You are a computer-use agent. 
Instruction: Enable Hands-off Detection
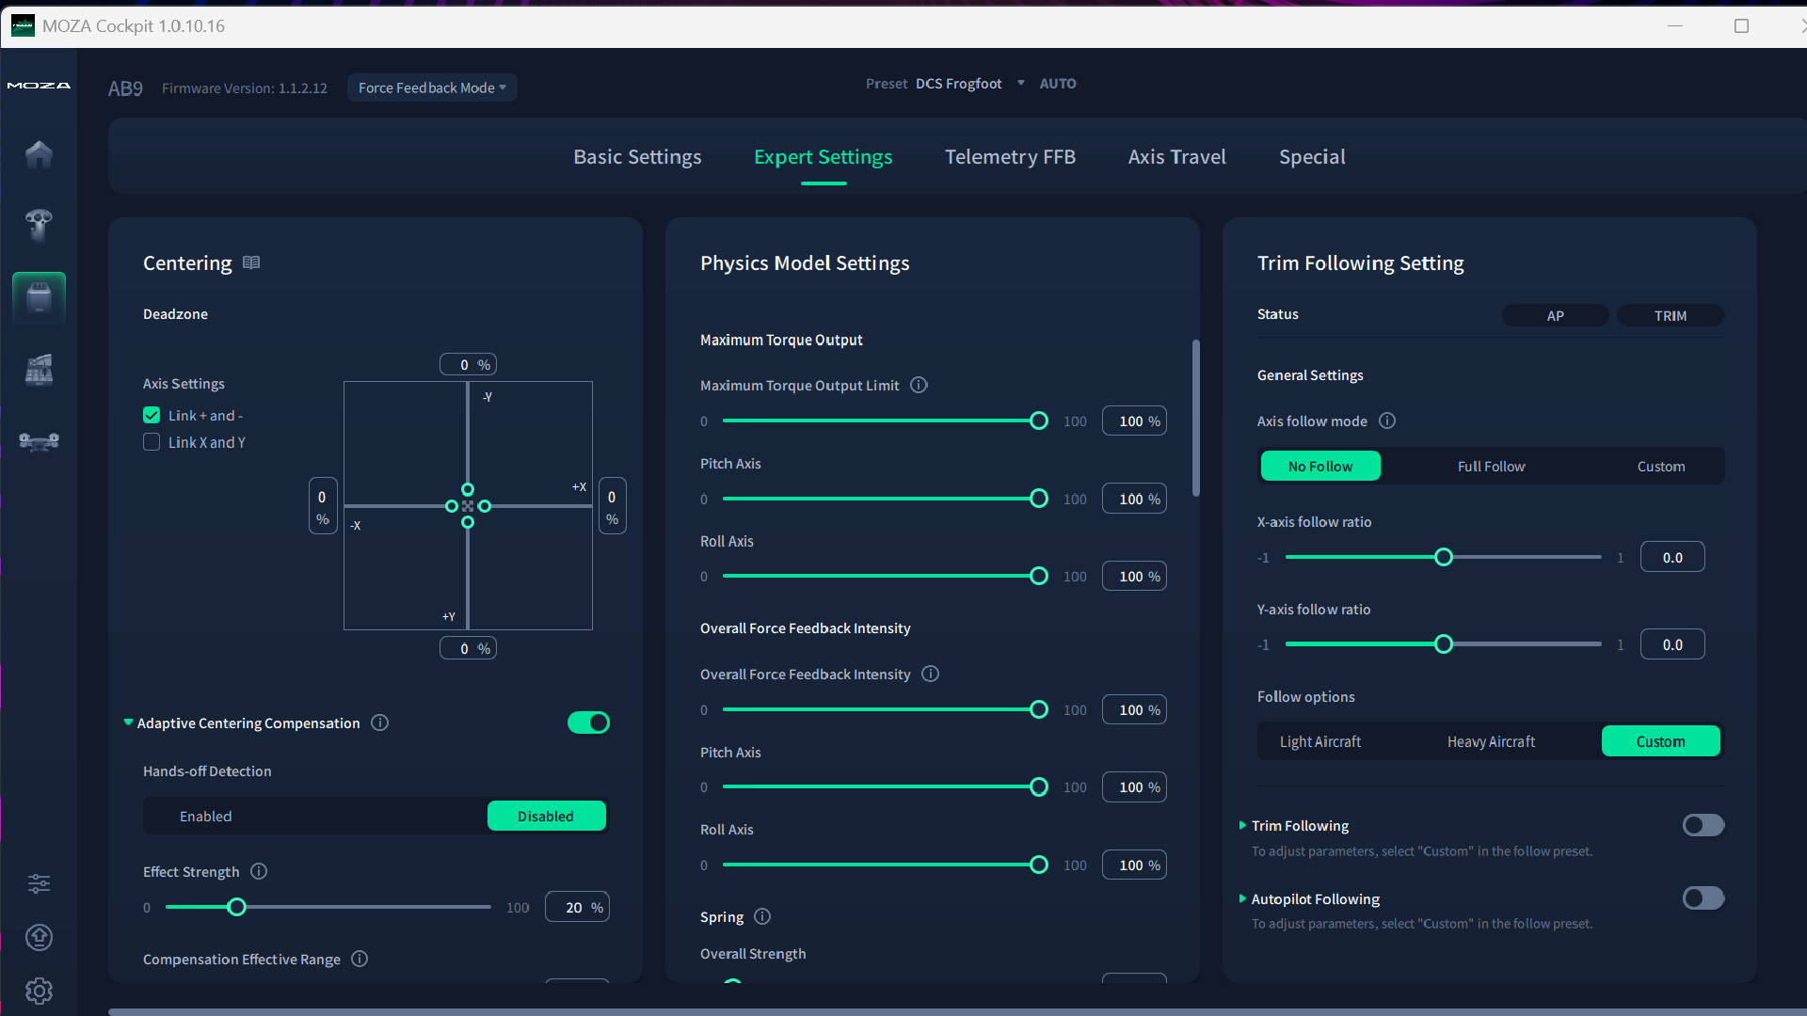tap(206, 816)
